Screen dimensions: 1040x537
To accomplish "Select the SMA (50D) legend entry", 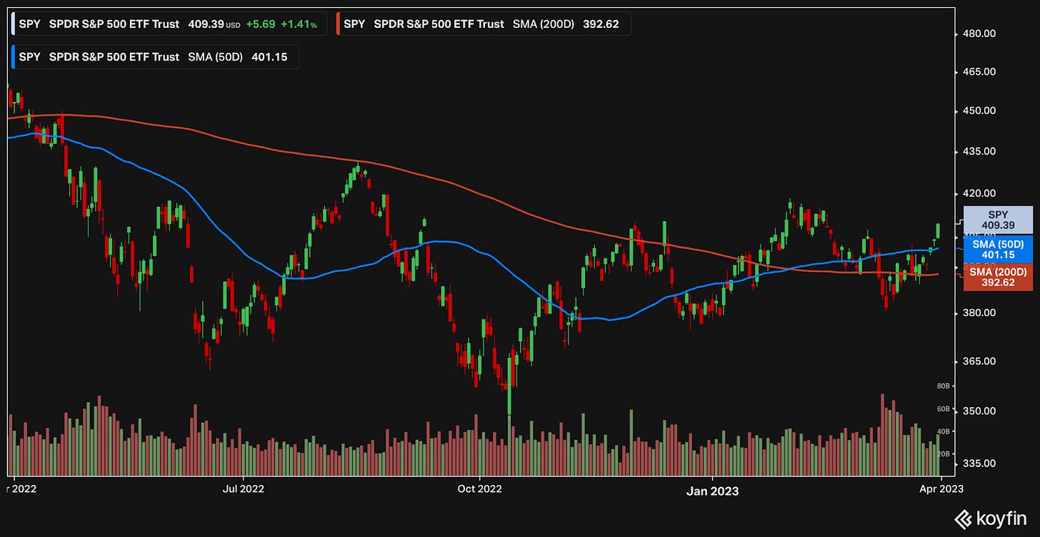I will tap(155, 57).
